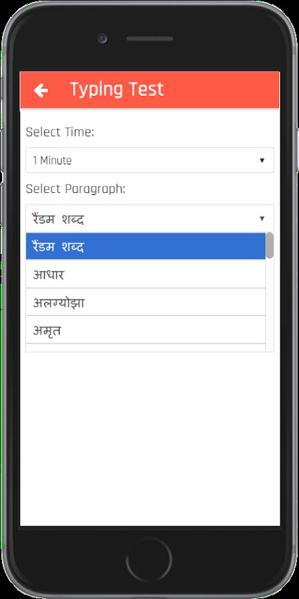Viewport: 299px width, 599px height.
Task: Click the scrollbar track below the thumb
Action: coord(270,305)
